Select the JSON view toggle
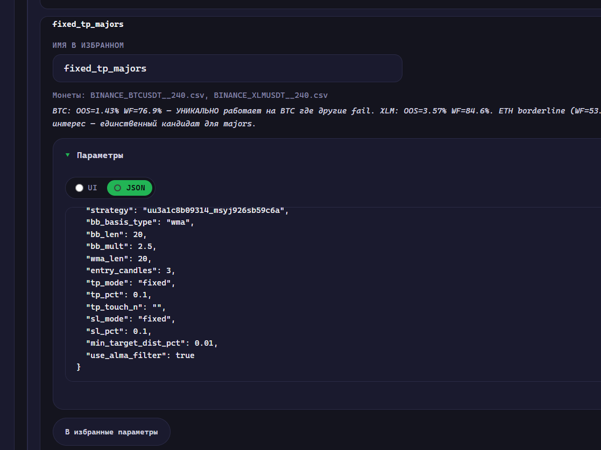601x450 pixels. tap(130, 188)
